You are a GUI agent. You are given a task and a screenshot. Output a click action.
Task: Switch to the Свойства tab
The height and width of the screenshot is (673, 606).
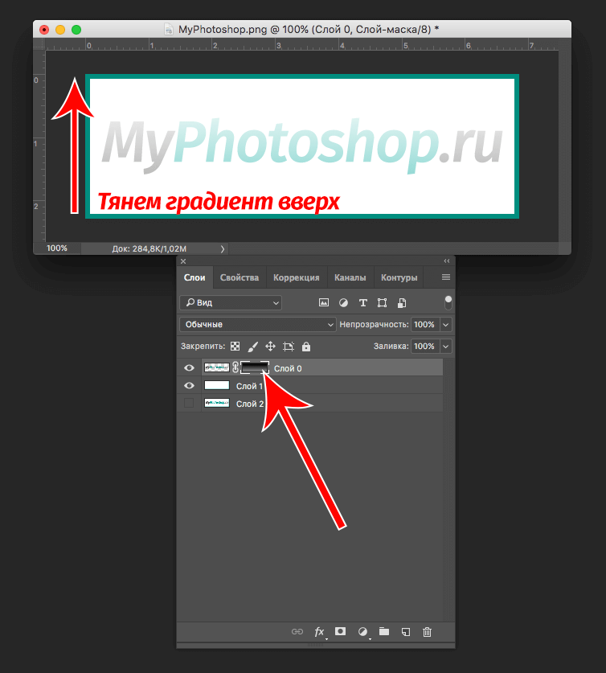[240, 277]
